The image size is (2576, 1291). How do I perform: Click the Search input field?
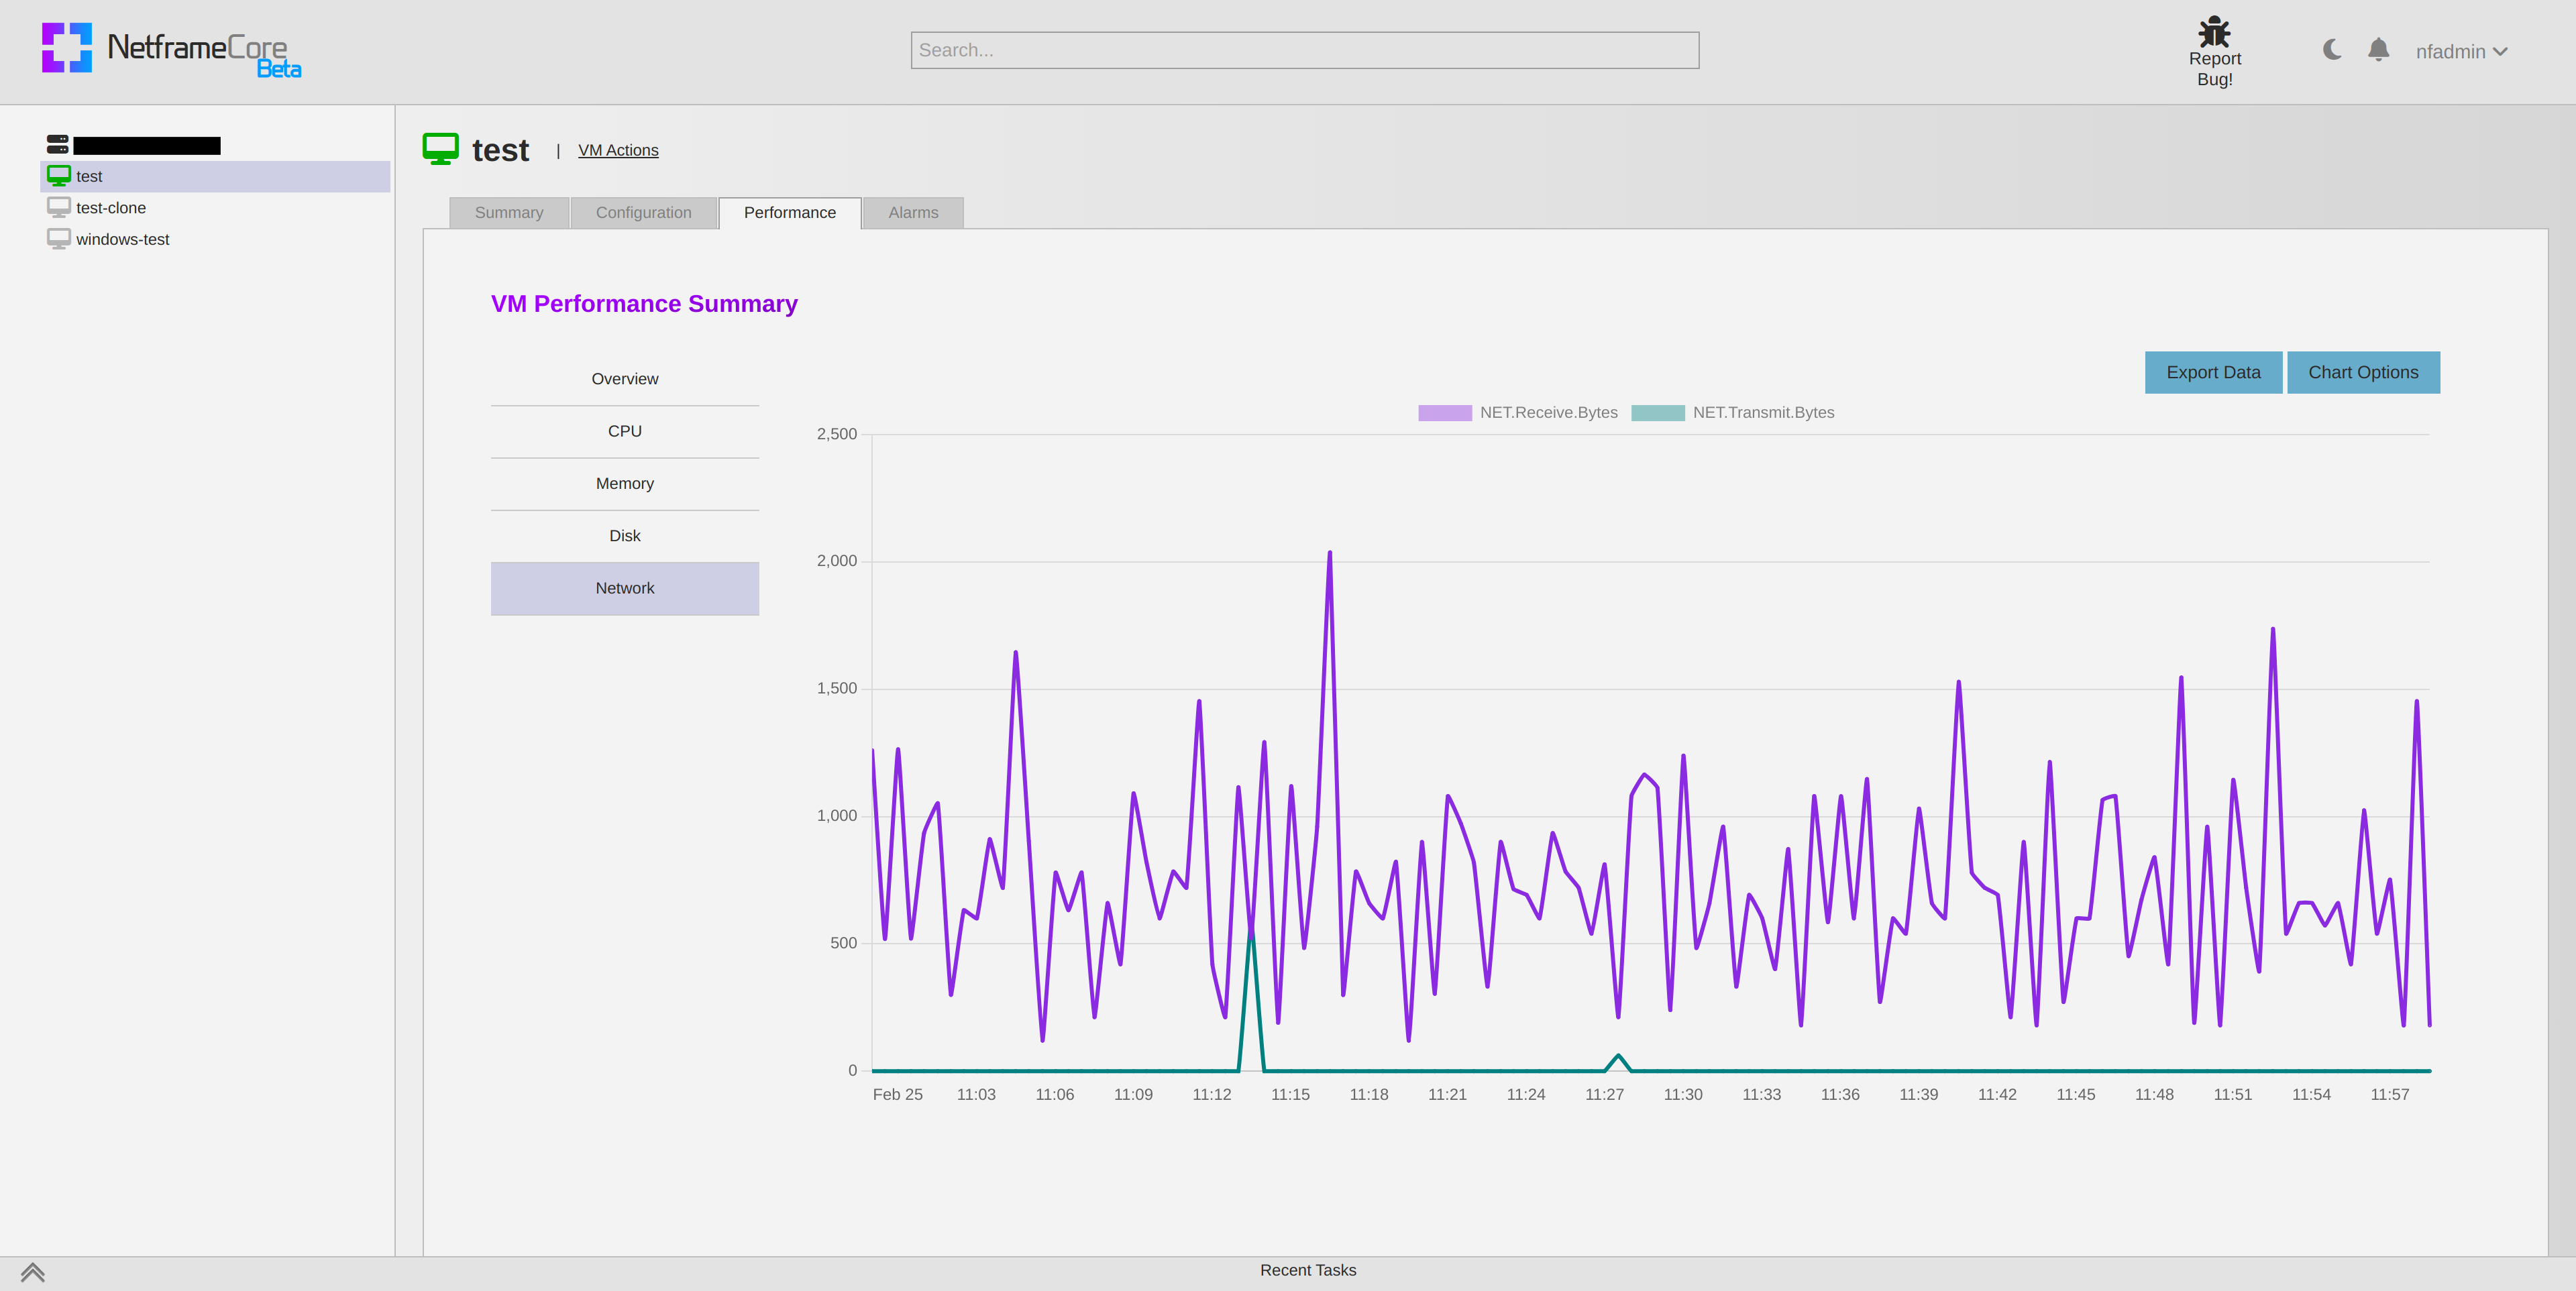[1304, 50]
